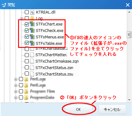This screenshot has width=132, height=116.
Task: Click the scrollbar up arrow
Action: pyautogui.click(x=129, y=12)
